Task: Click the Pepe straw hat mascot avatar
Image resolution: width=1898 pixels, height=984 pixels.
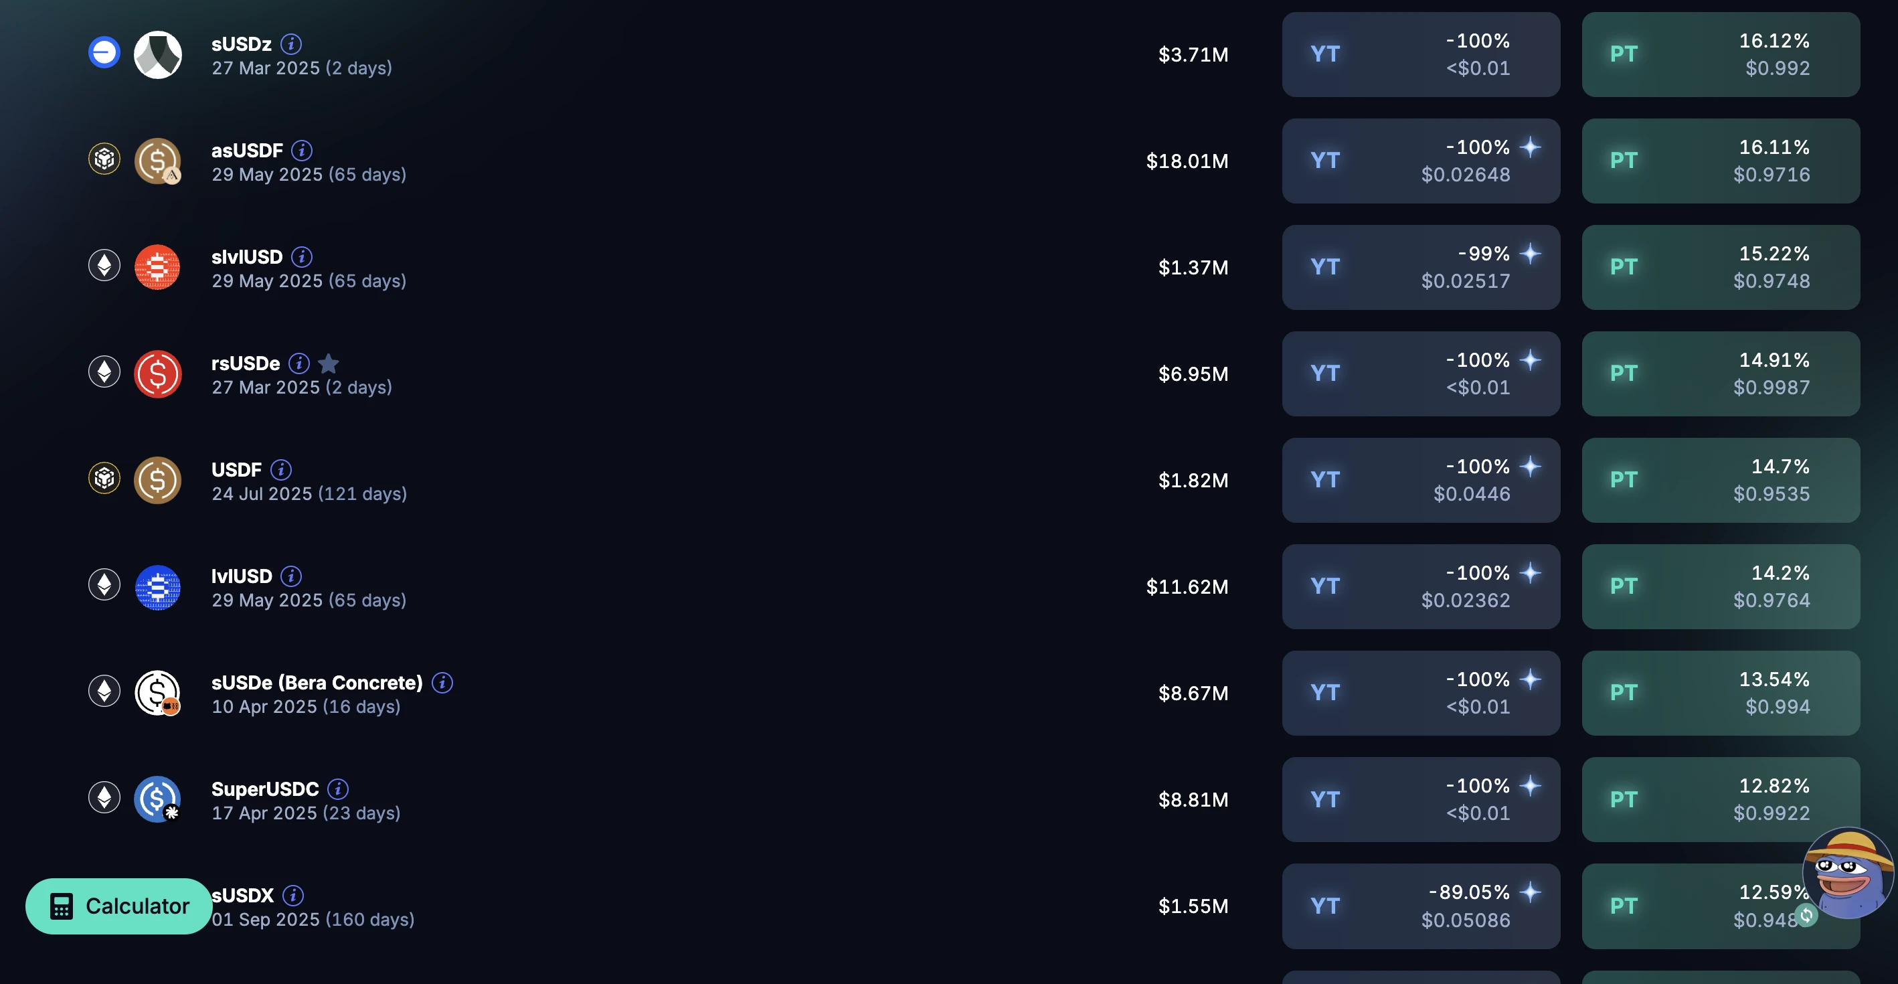Action: [x=1846, y=874]
